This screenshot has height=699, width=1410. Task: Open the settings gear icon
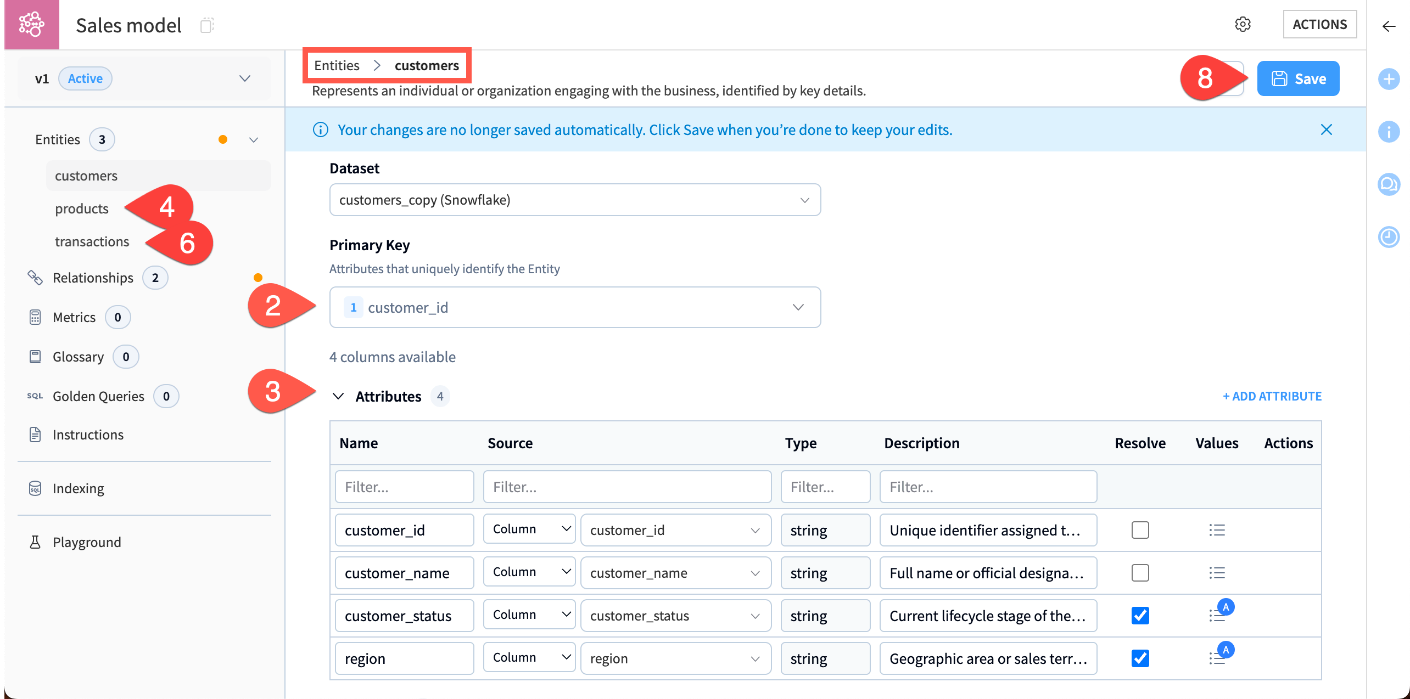(1243, 24)
